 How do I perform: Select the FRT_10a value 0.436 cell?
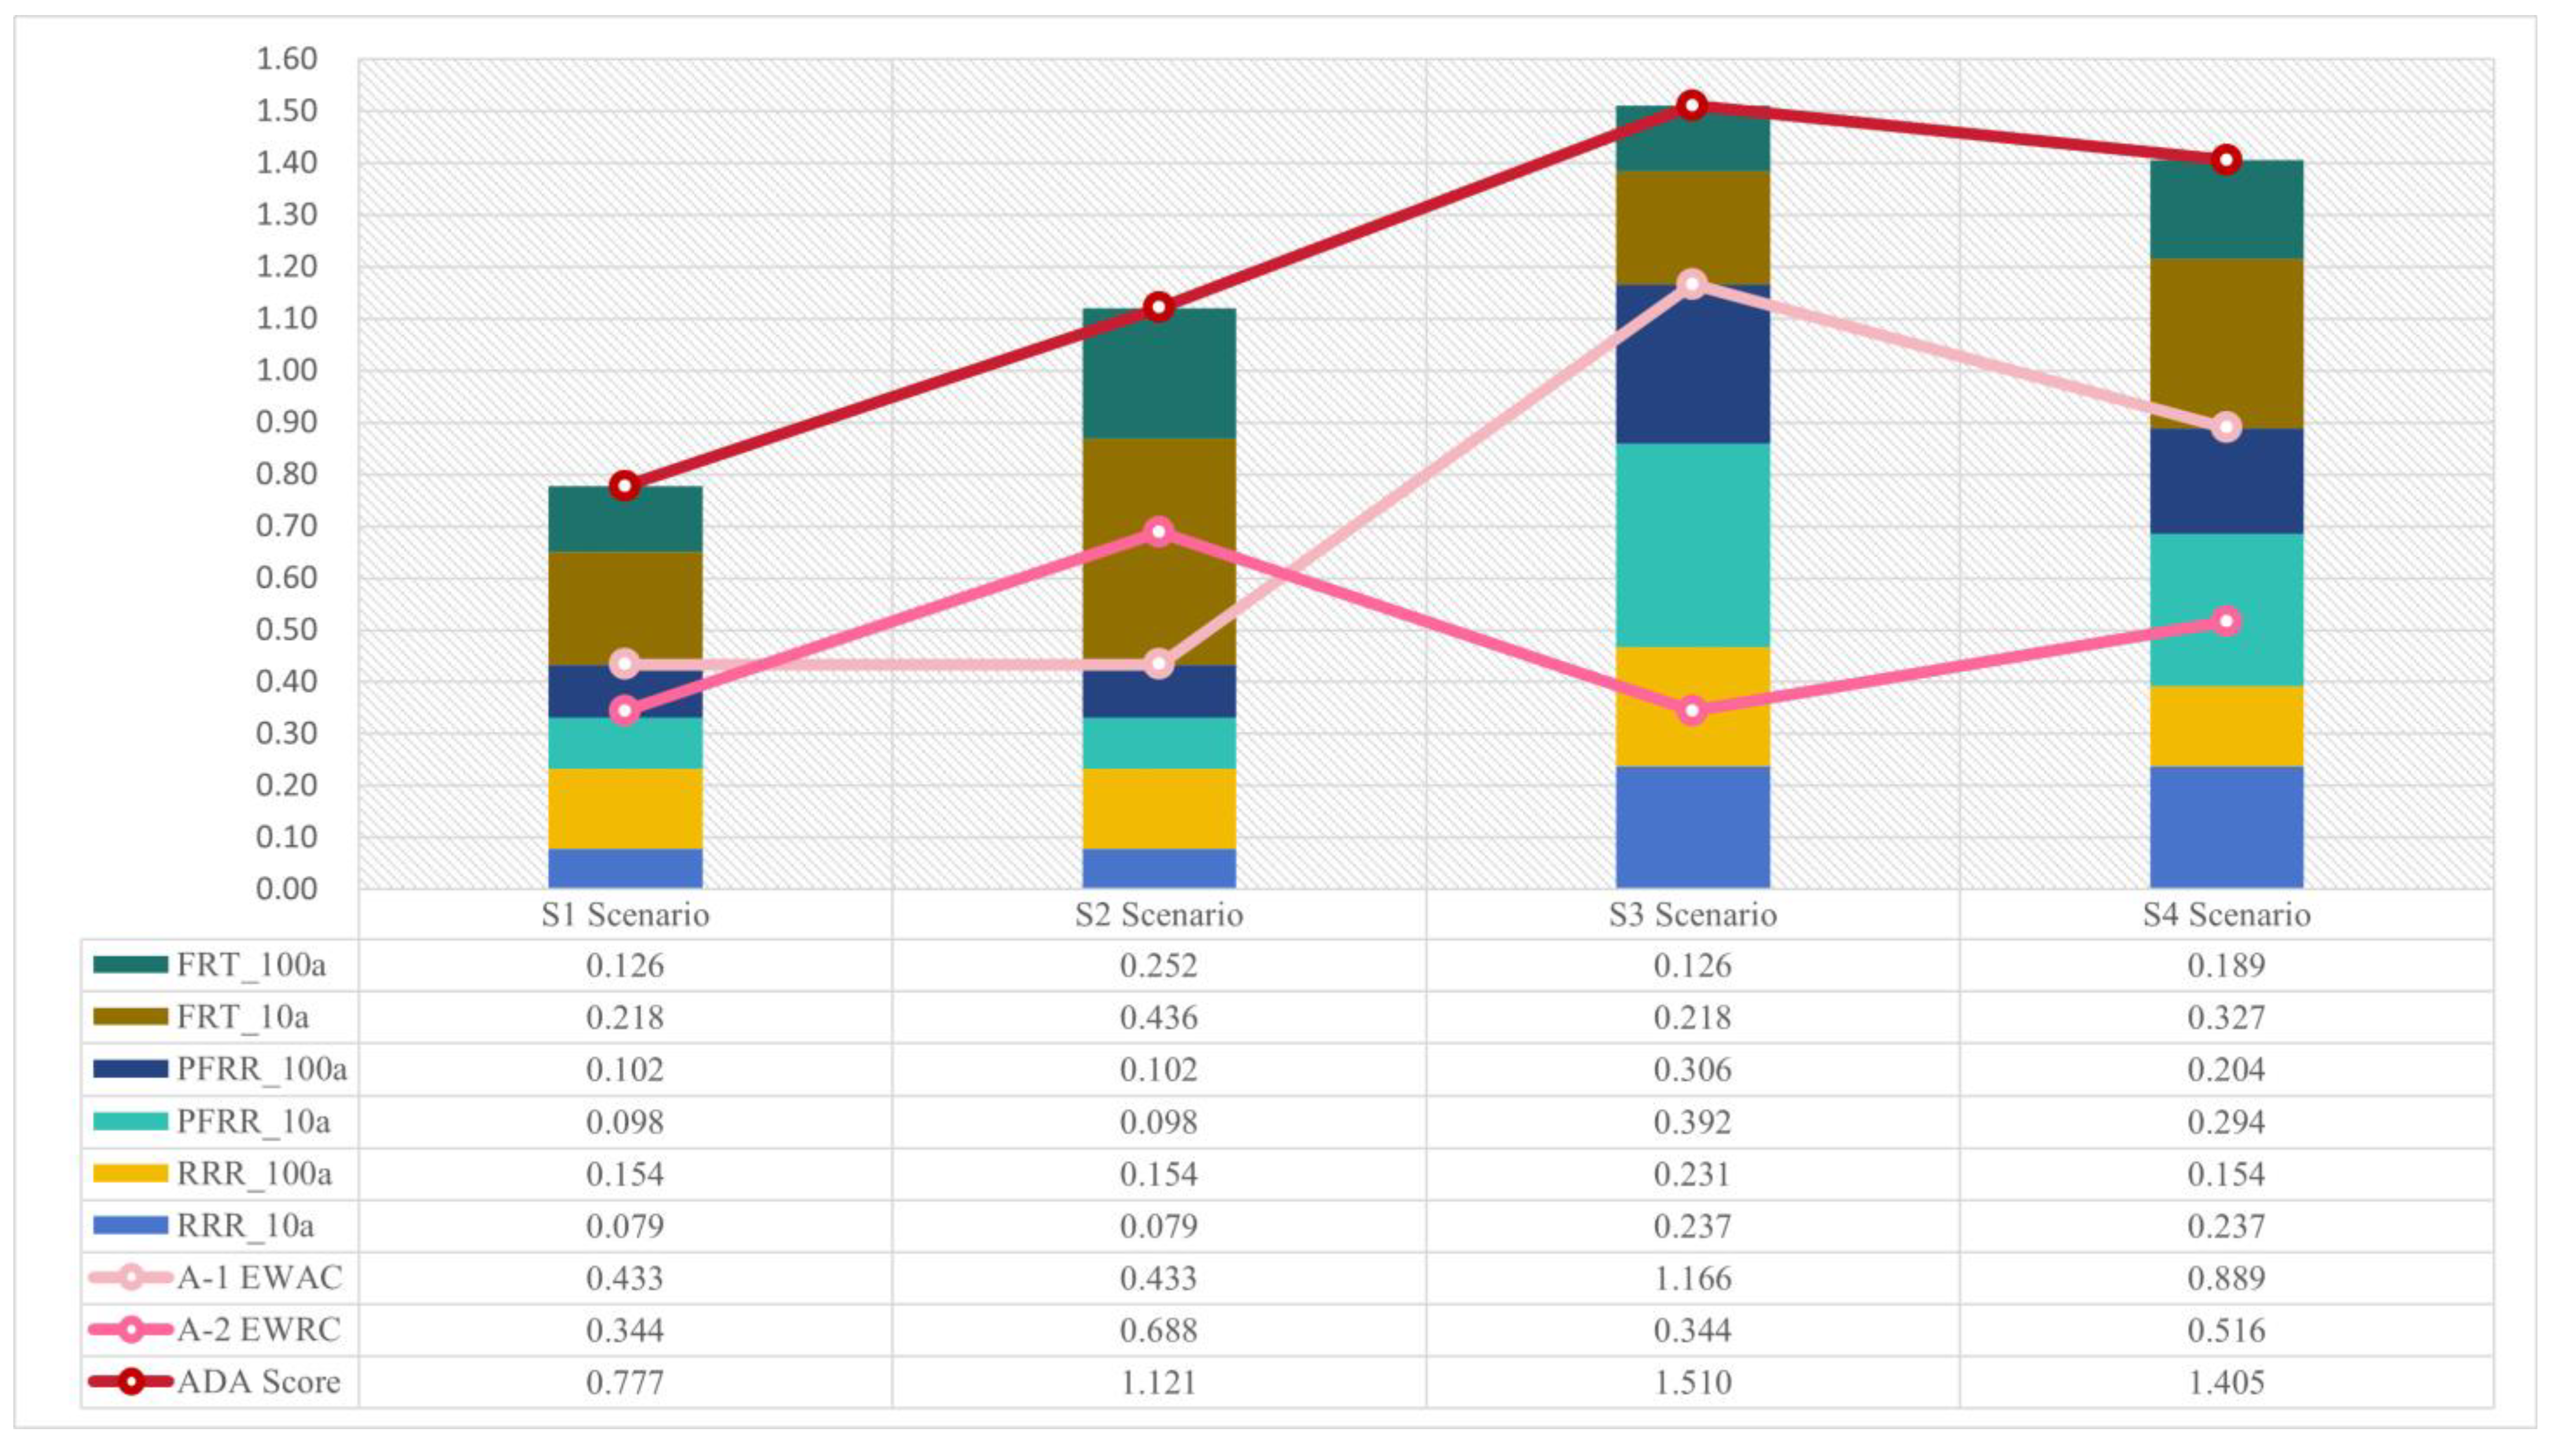[1158, 1017]
